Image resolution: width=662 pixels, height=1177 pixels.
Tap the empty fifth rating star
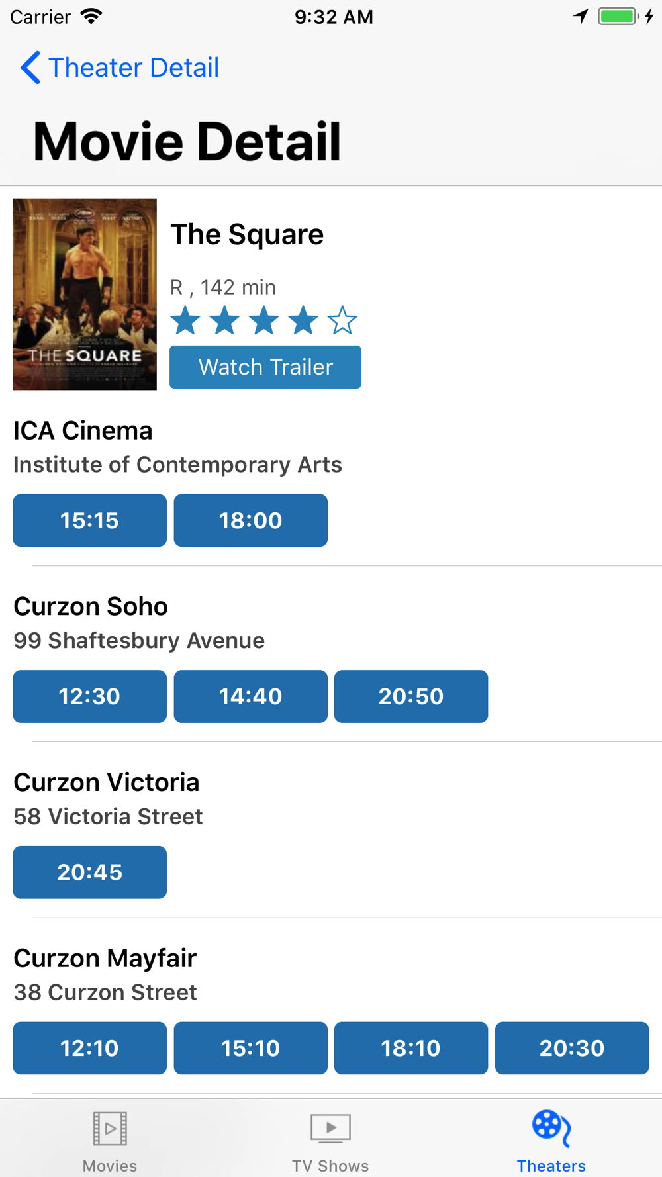point(342,320)
